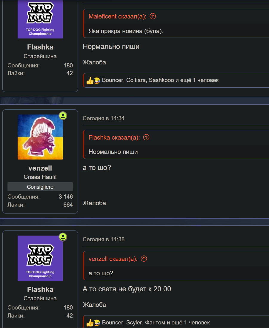
Task: Open 'Maleficent сказал(а):' quote source link
Action: 117,16
